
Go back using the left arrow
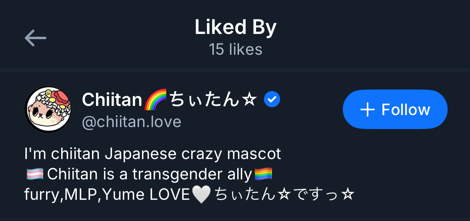(36, 38)
